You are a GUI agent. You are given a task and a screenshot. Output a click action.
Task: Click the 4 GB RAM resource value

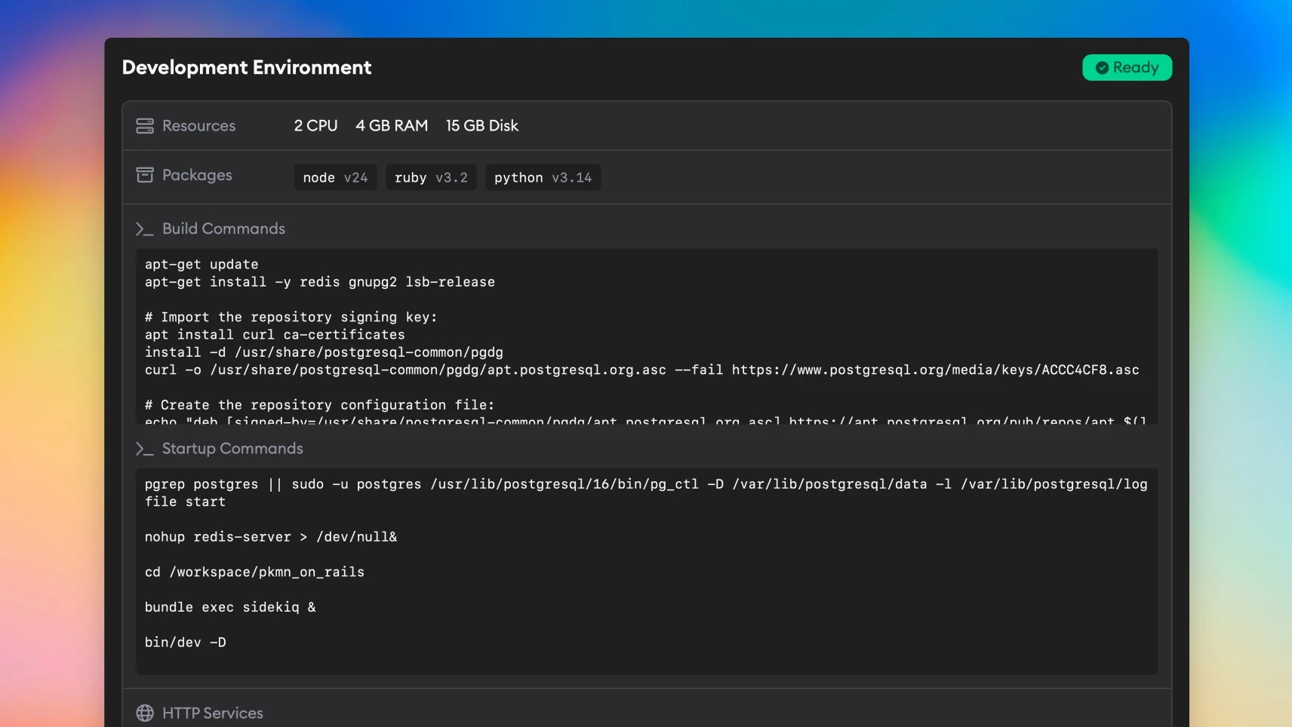[x=391, y=125]
